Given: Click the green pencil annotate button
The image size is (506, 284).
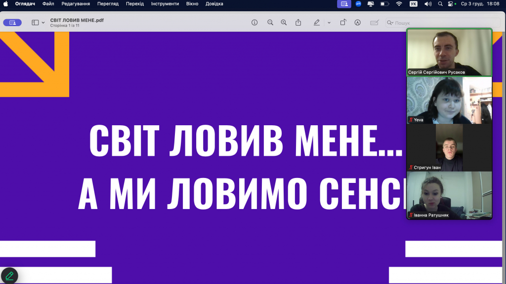Looking at the screenshot, I should 9,276.
